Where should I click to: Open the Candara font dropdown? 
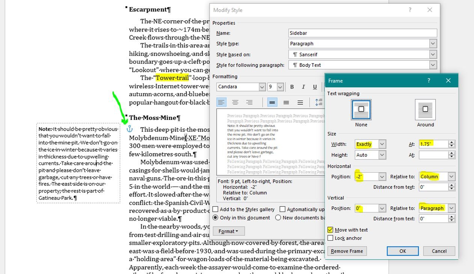click(x=262, y=87)
